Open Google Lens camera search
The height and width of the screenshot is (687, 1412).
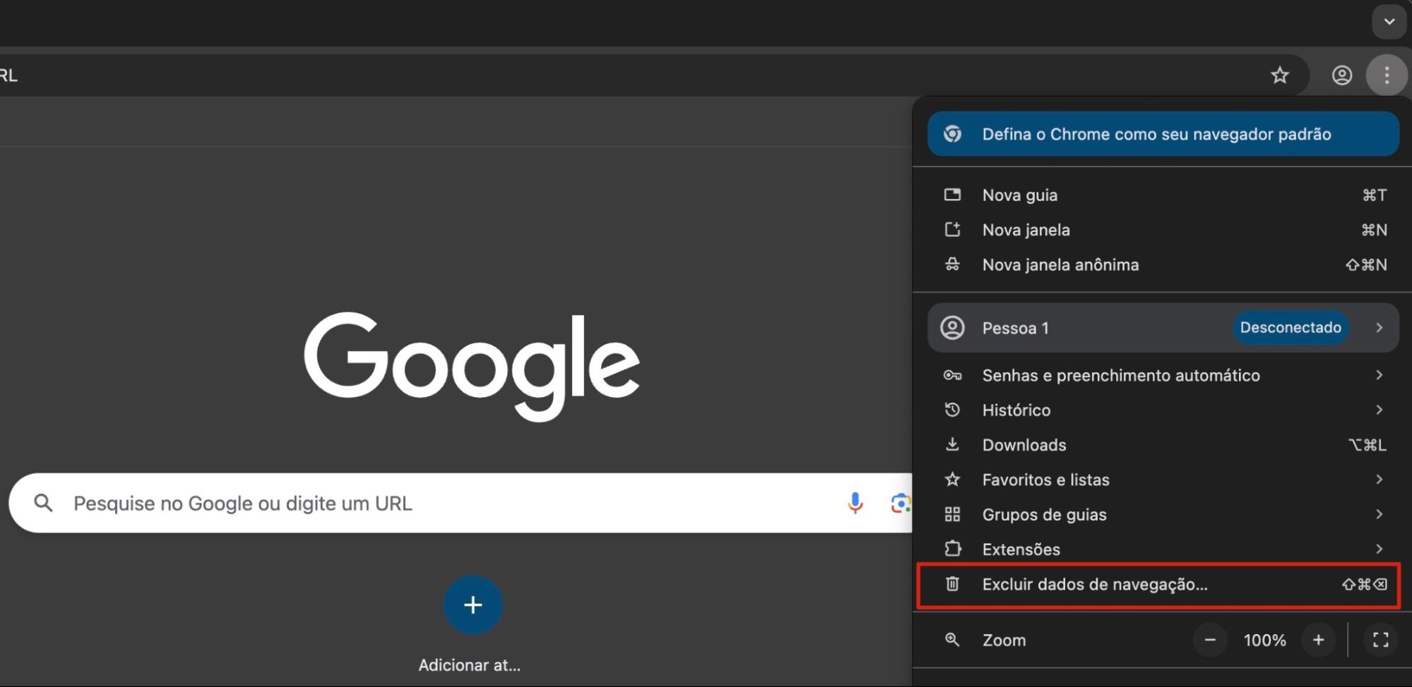pos(901,503)
